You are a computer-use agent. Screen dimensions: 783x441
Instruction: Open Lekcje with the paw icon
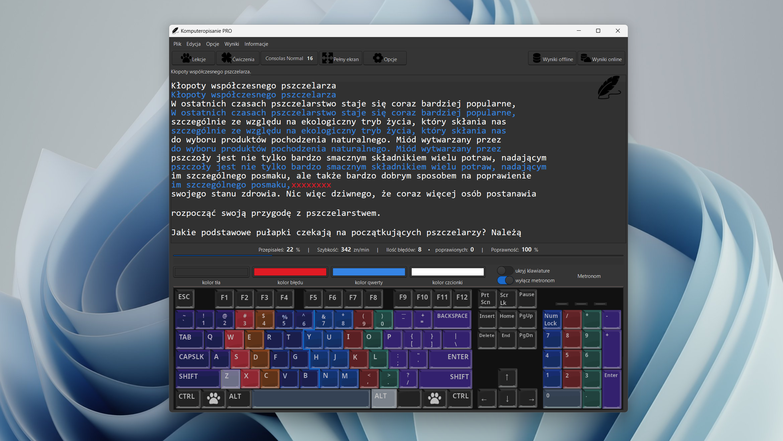coord(186,58)
